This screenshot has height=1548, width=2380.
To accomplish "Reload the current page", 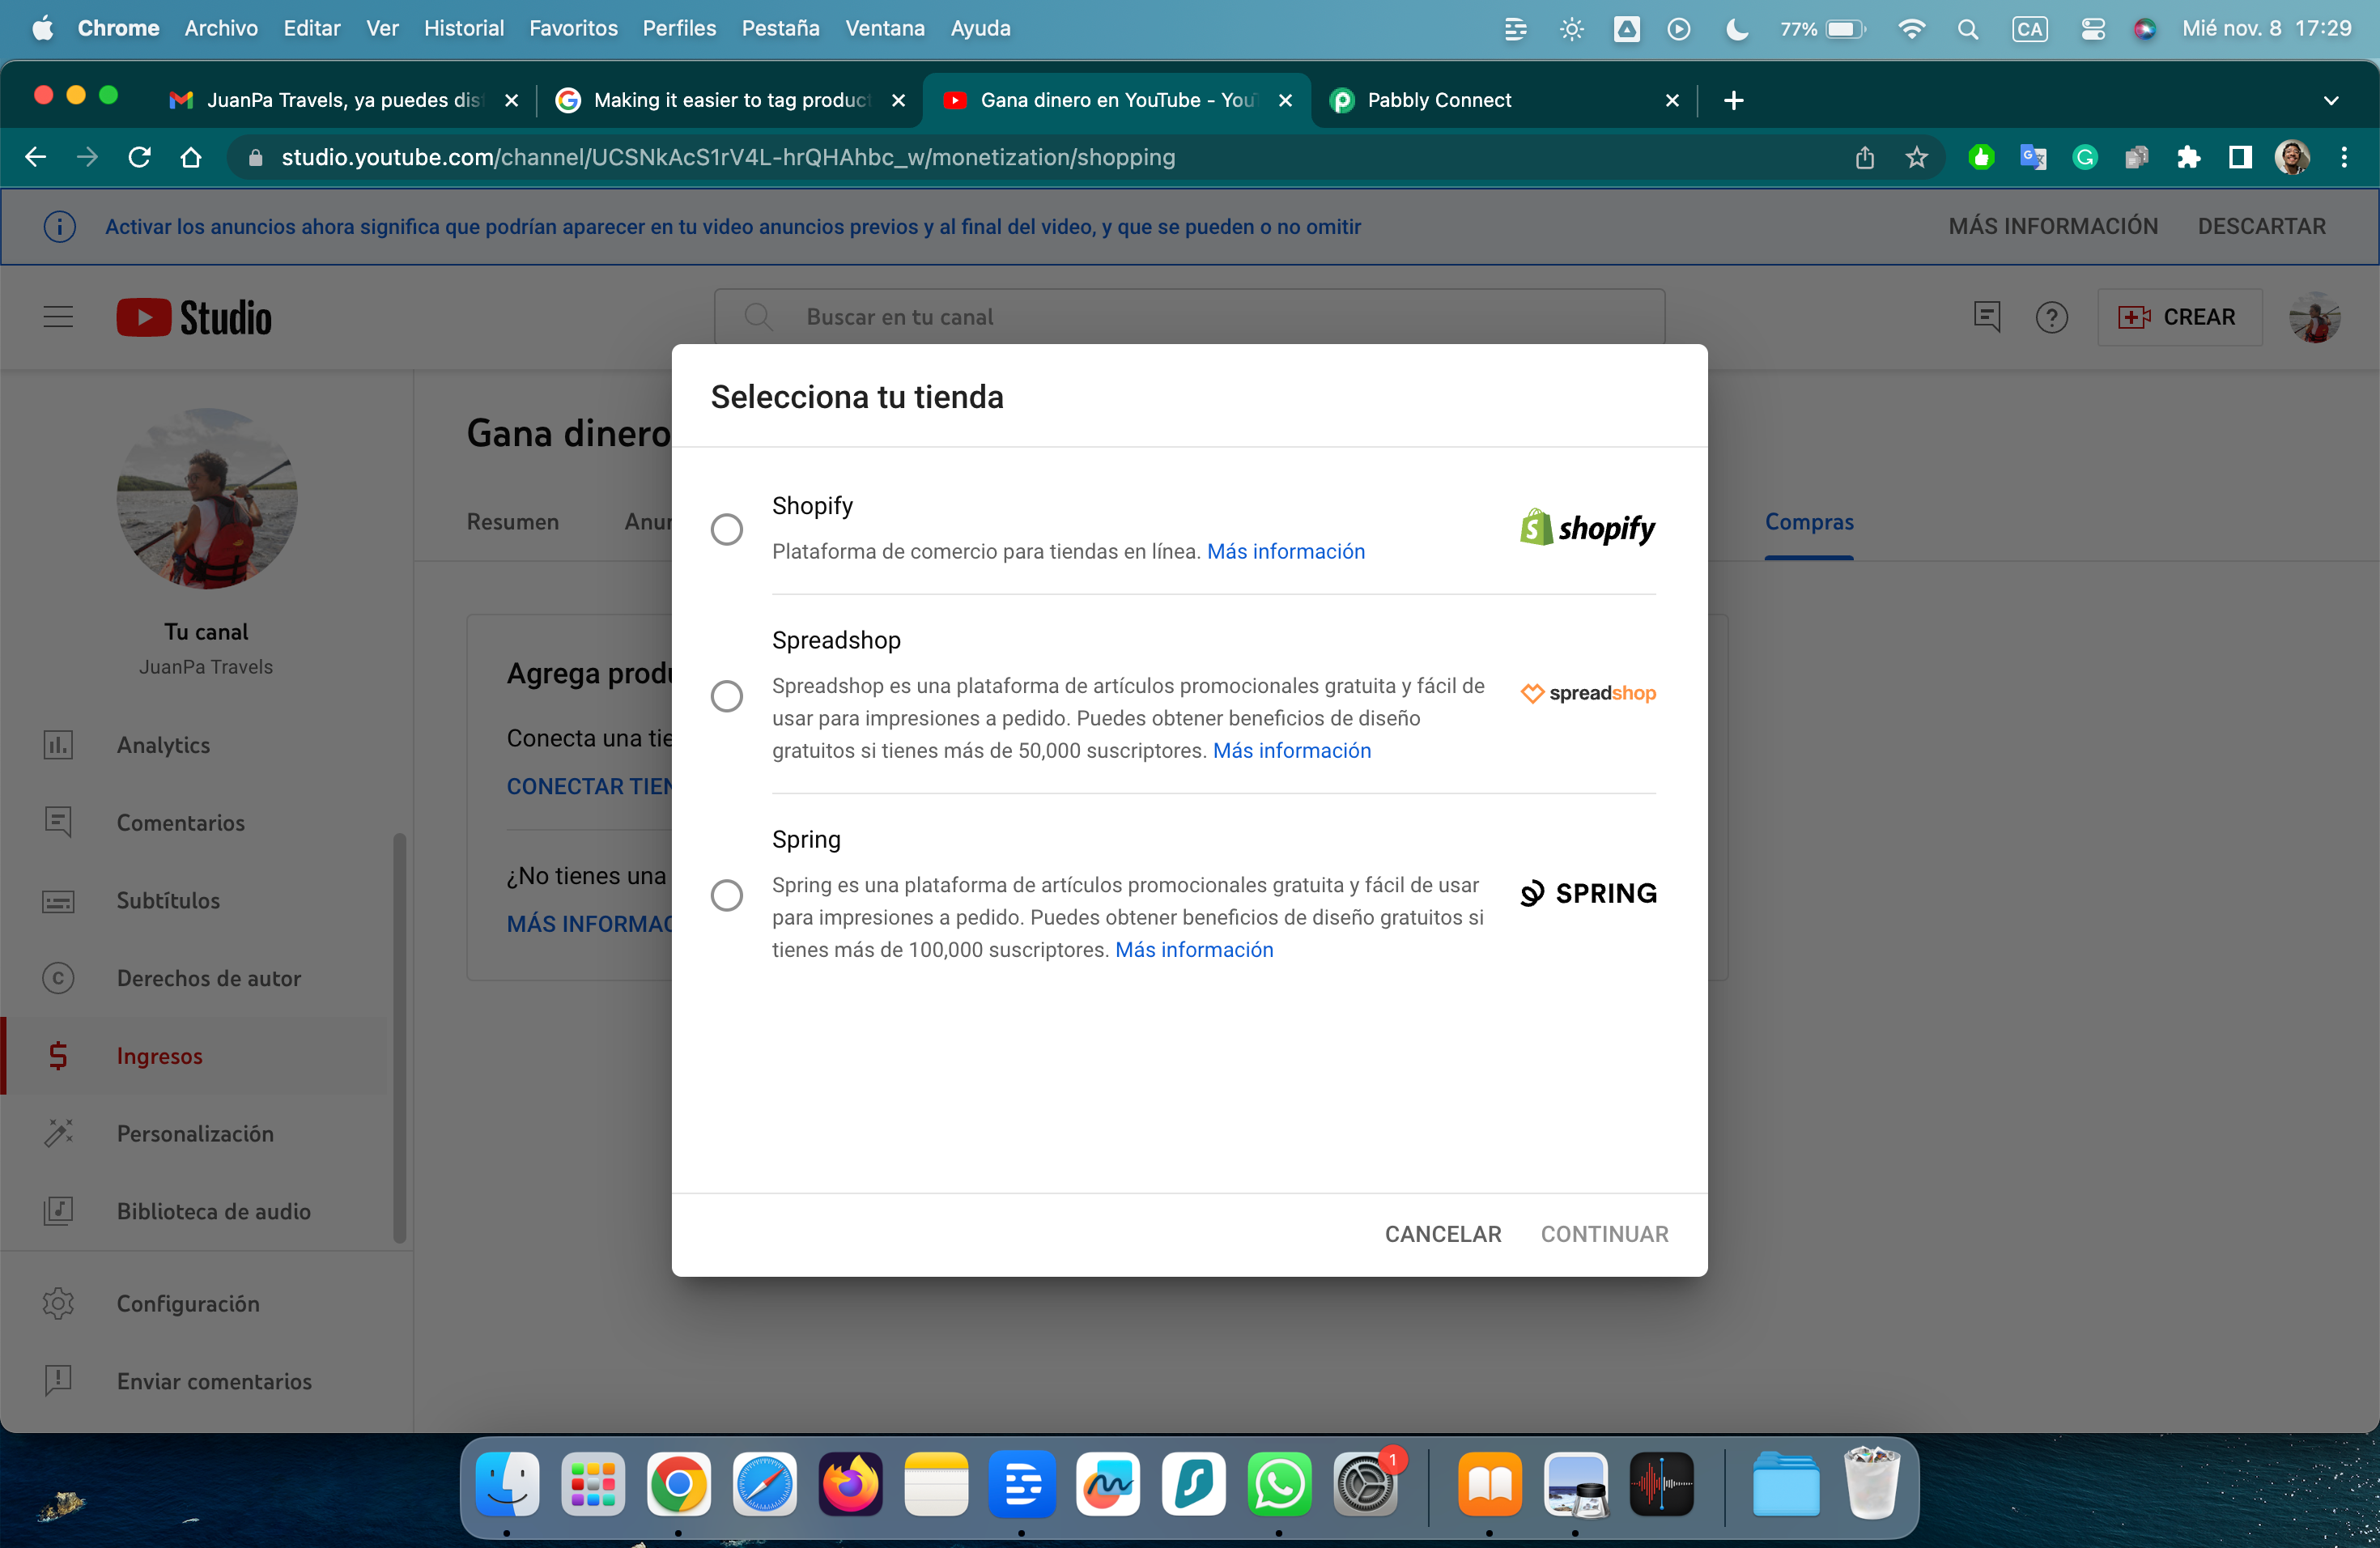I will (139, 157).
